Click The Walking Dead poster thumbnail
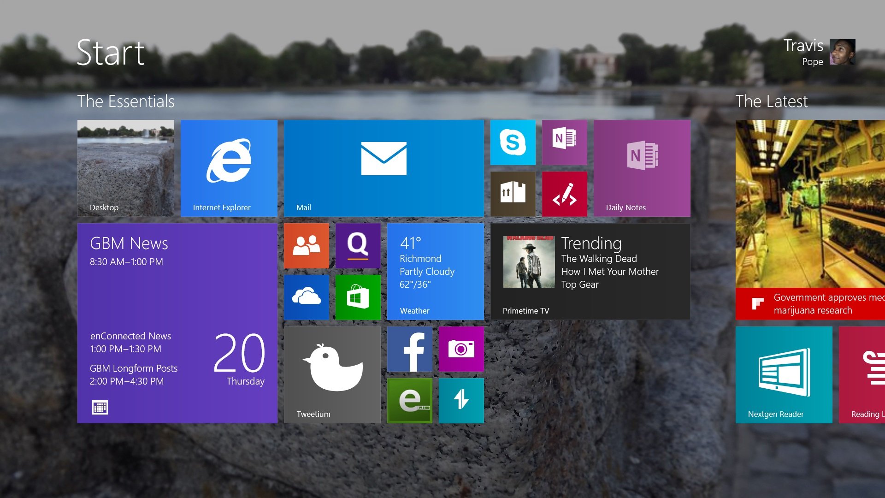885x498 pixels. click(x=529, y=262)
